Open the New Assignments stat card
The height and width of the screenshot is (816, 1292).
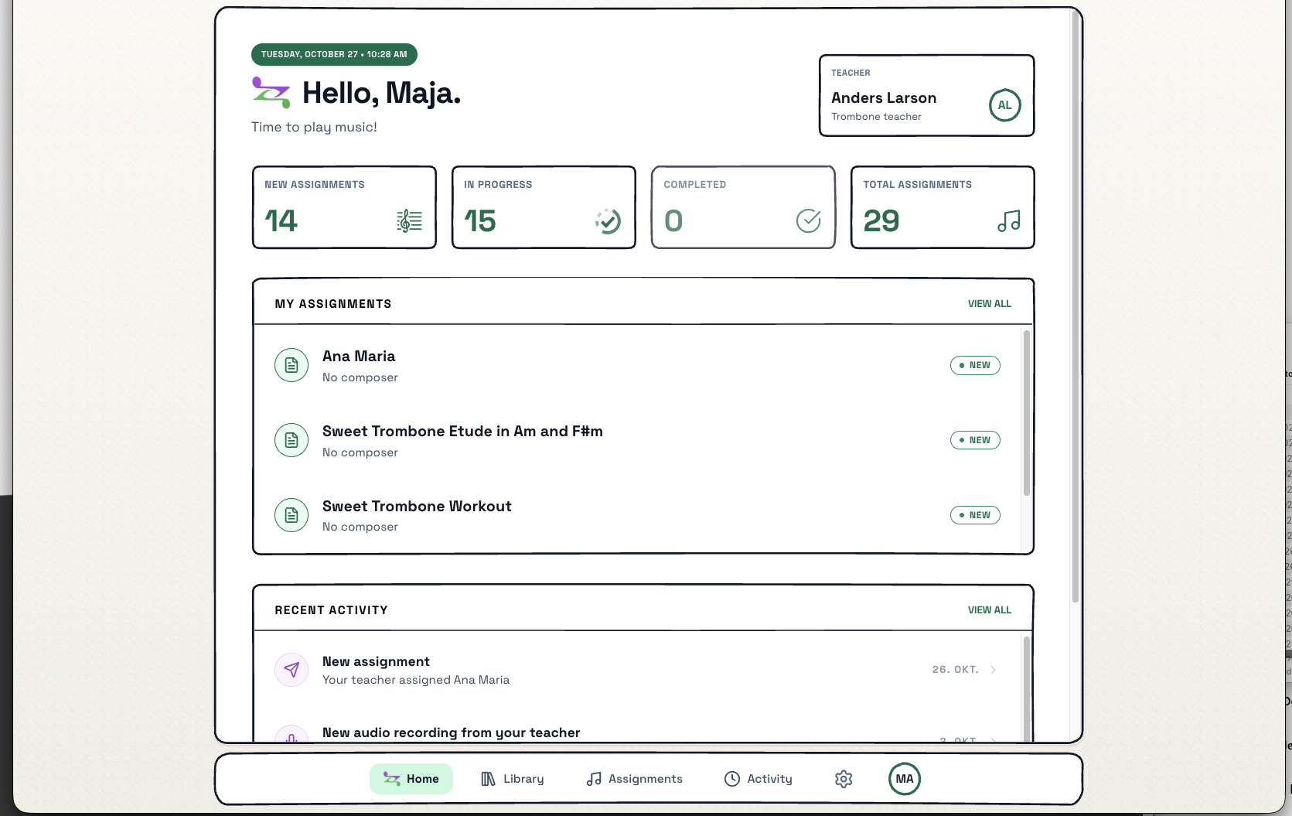coord(344,207)
